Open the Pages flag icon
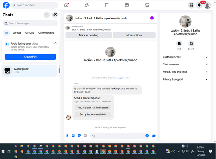Screen dimensions: 216x159 coord(107,5)
